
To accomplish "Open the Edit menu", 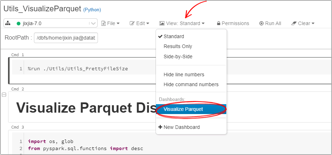I will 139,23.
